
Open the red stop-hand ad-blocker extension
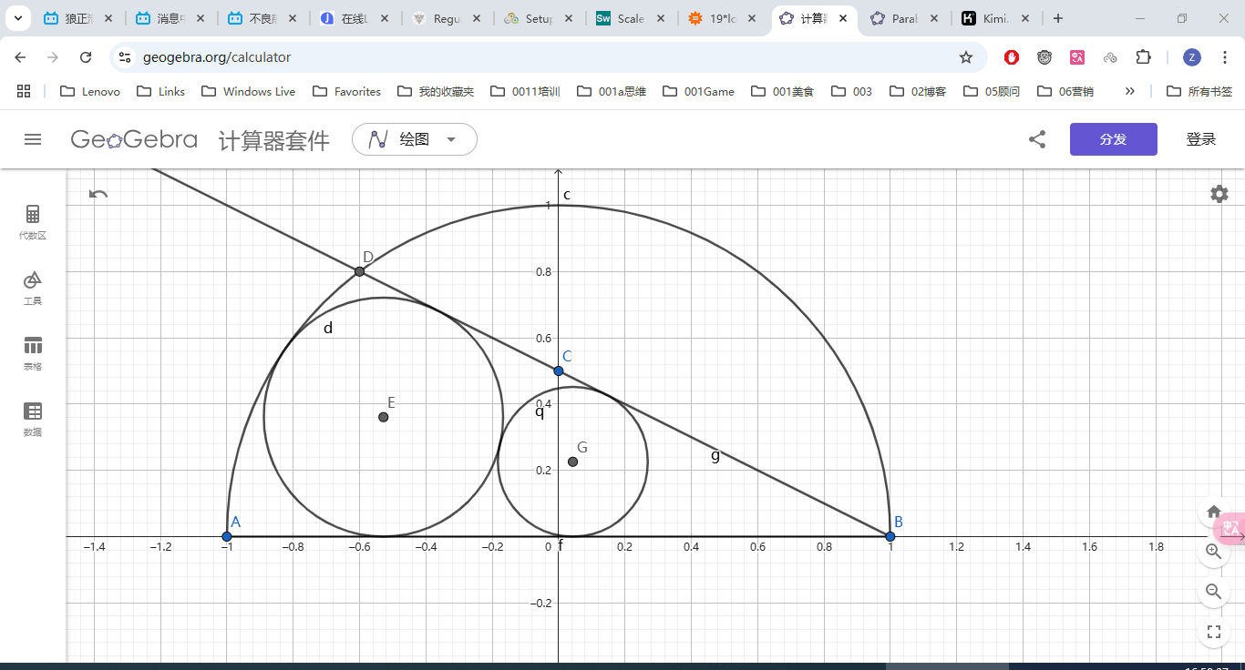(x=1012, y=57)
